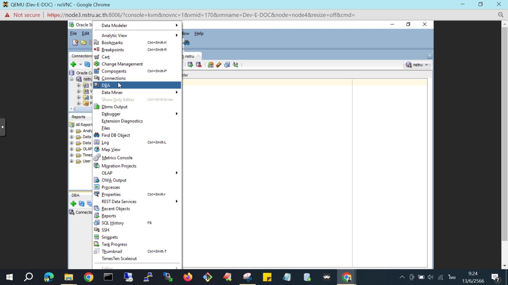
Task: Expand the OLAP submenu arrow
Action: point(177,173)
